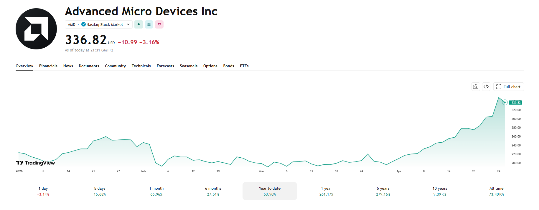539x210 pixels.
Task: Click the Apr label on the time axis
Action: pos(399,171)
